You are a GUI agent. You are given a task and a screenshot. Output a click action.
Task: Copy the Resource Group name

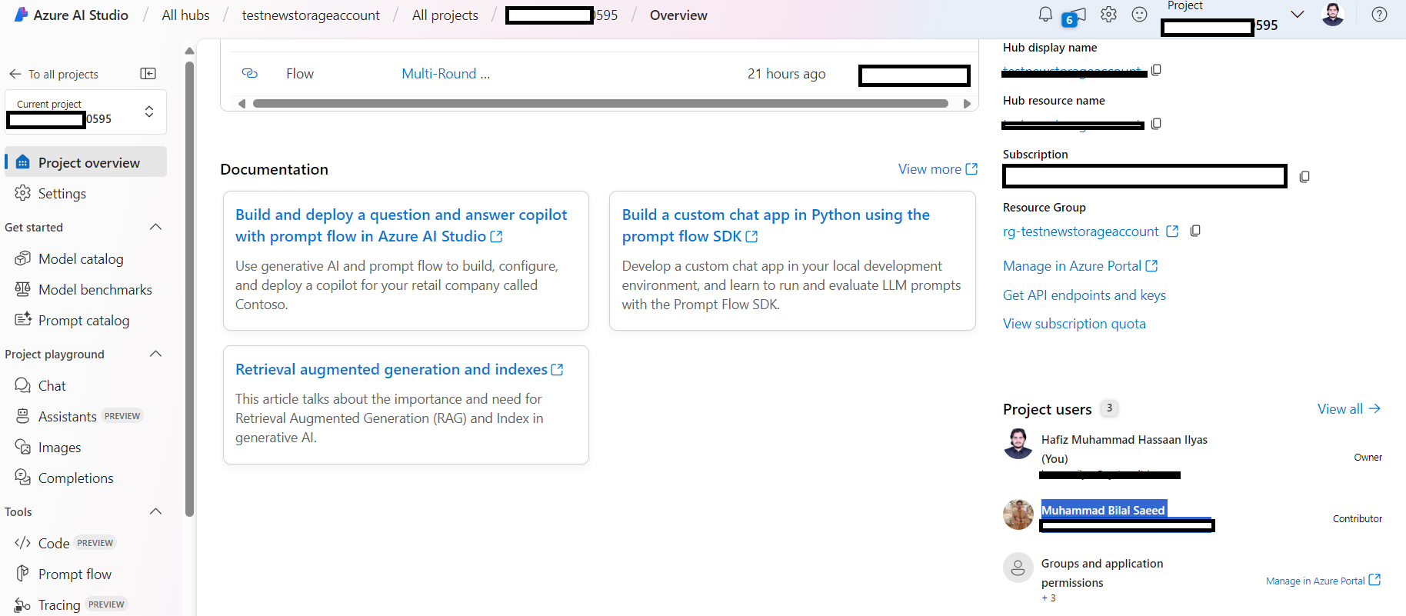click(1195, 231)
